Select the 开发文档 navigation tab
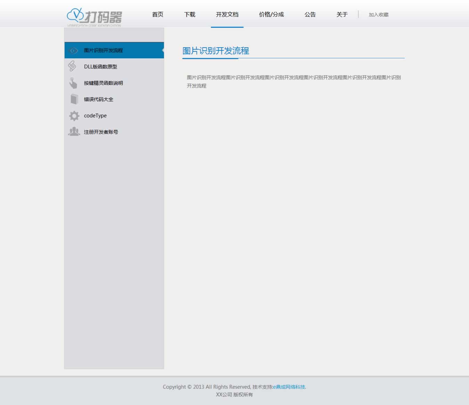The width and height of the screenshot is (469, 405). [x=227, y=15]
